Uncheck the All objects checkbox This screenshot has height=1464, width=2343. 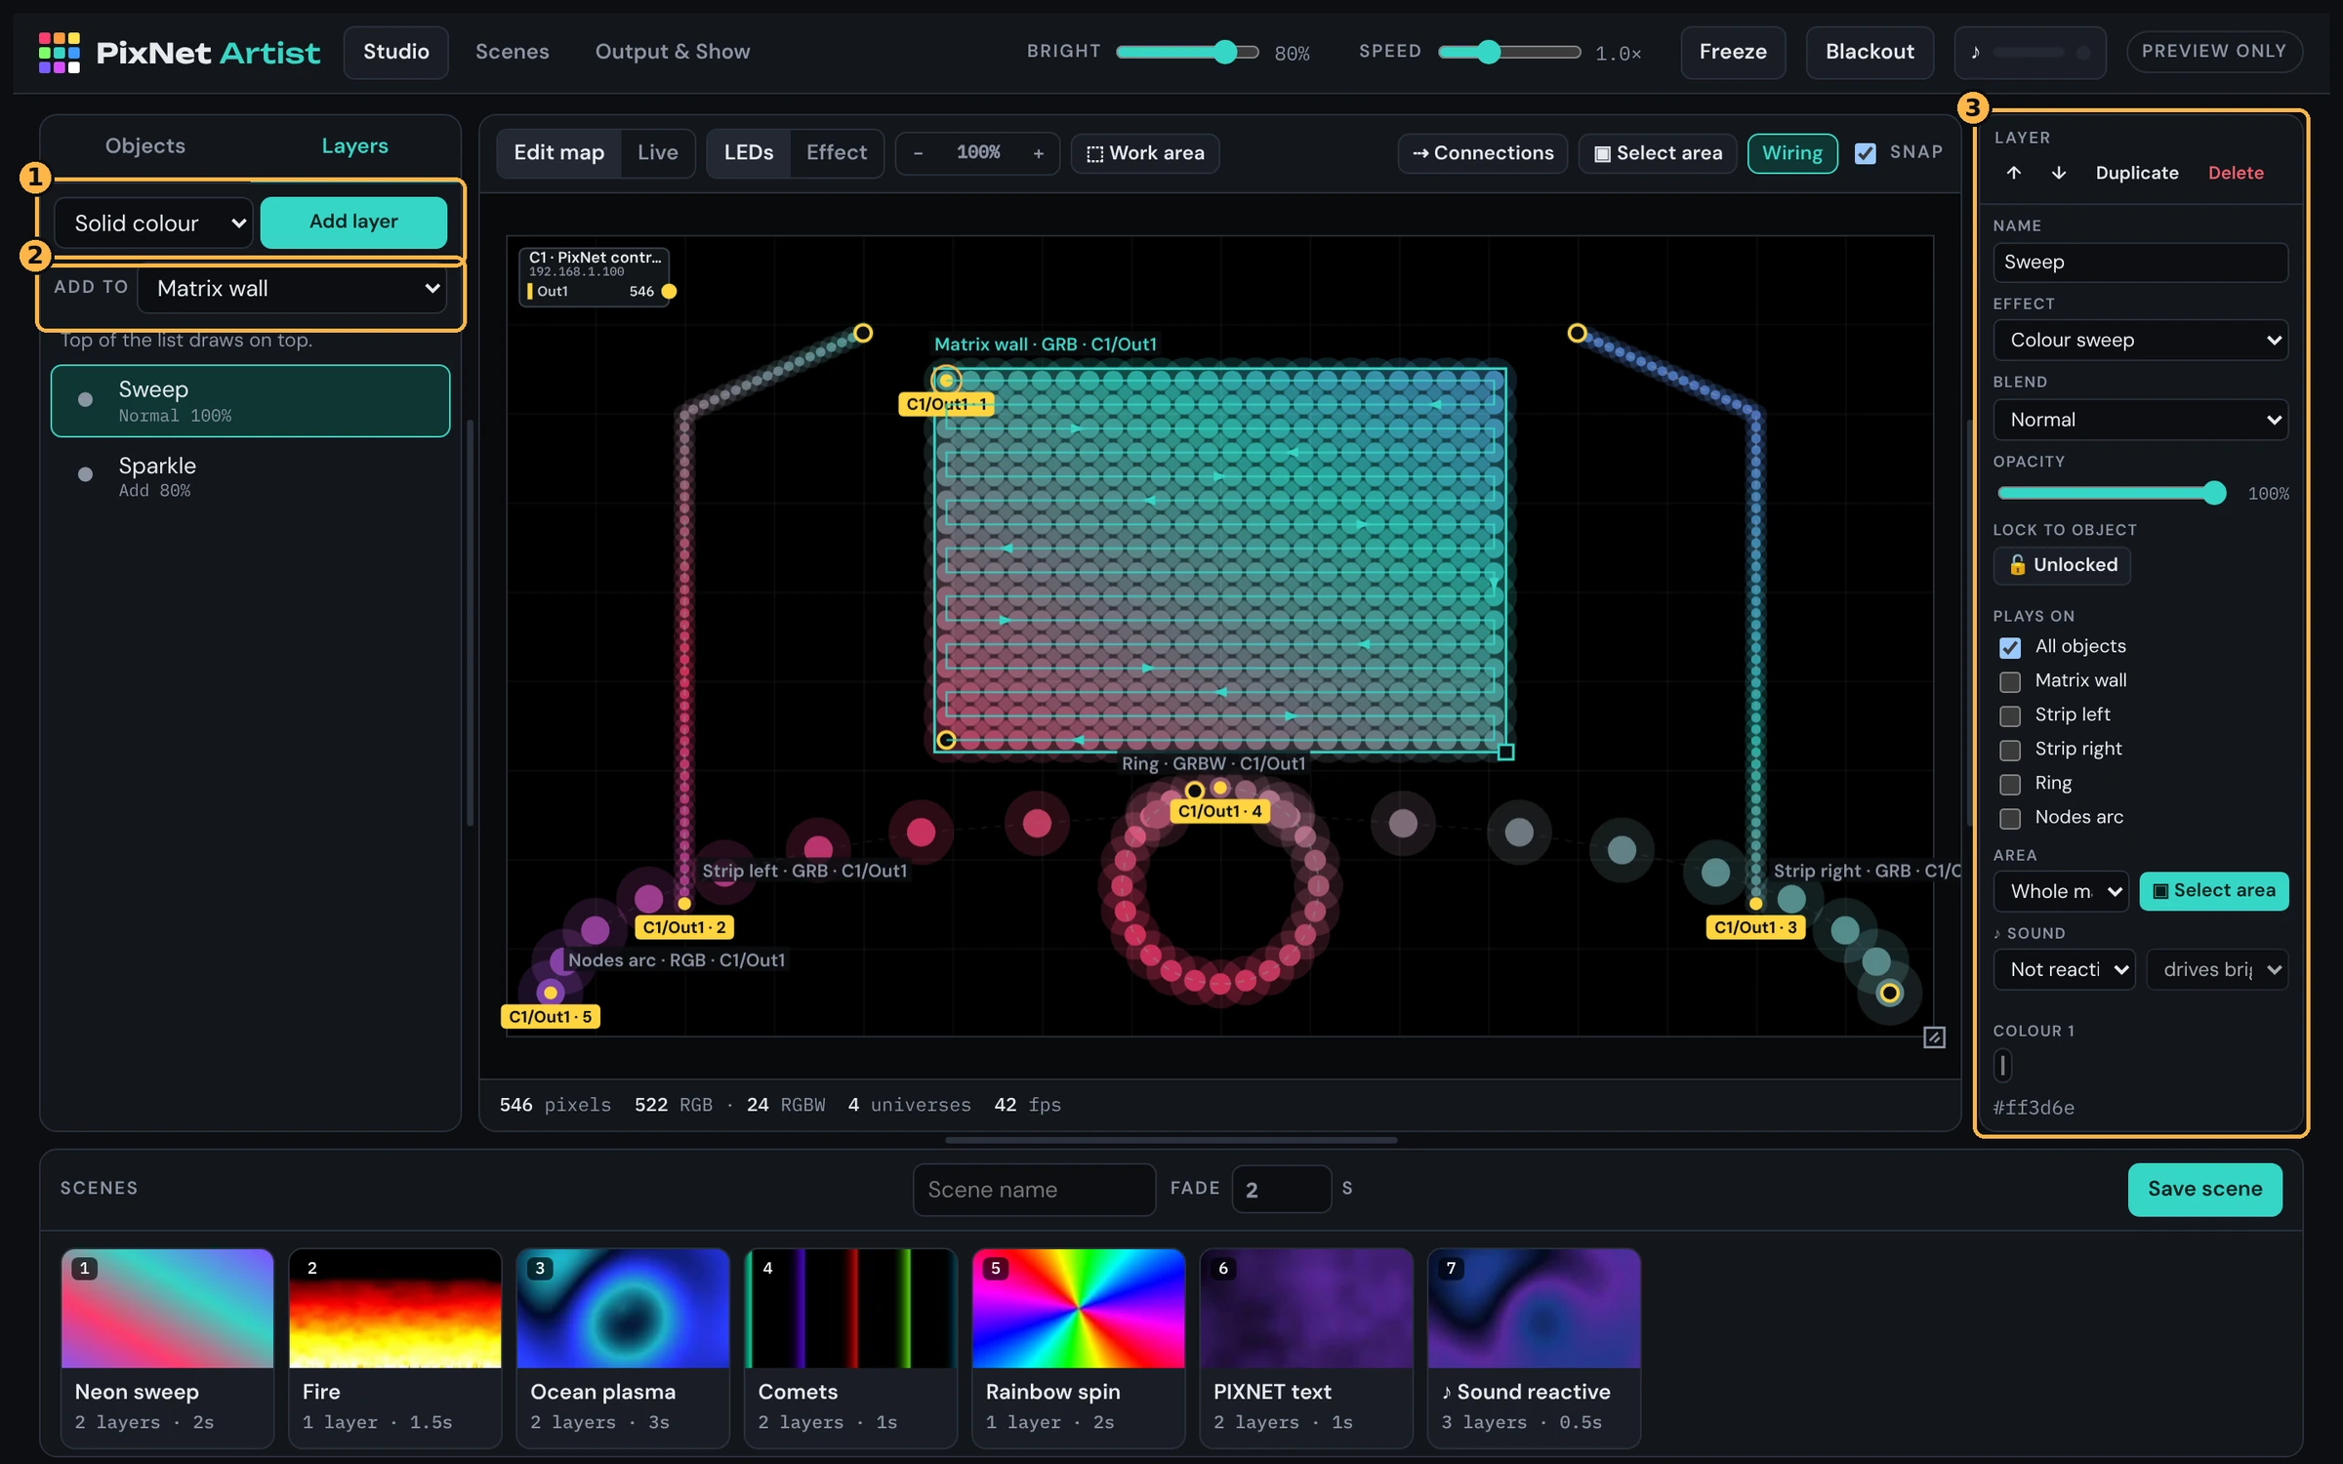2009,647
